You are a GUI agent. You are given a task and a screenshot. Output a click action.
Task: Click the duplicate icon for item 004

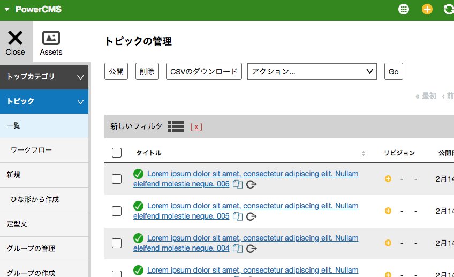pos(238,249)
